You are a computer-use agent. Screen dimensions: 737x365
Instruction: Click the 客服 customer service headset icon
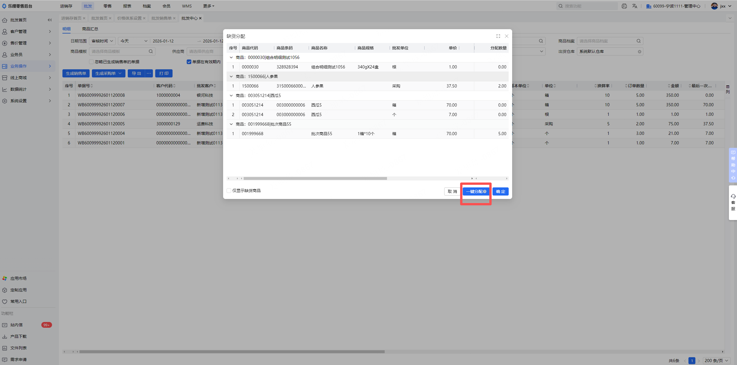[x=733, y=197]
